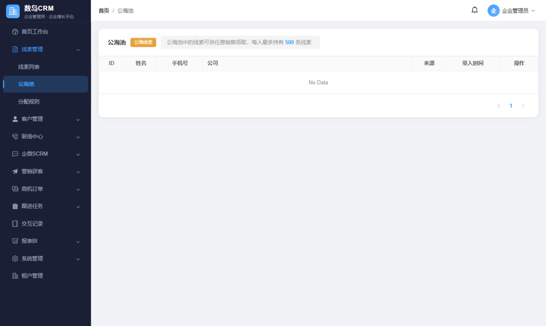Collapse the 线索管理 submenu chevron
The height and width of the screenshot is (326, 546).
pos(78,50)
